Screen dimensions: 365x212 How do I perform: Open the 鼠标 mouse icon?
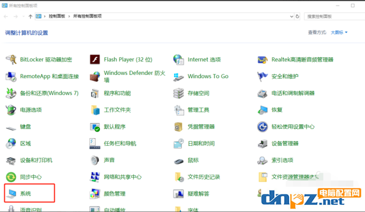[x=179, y=161]
